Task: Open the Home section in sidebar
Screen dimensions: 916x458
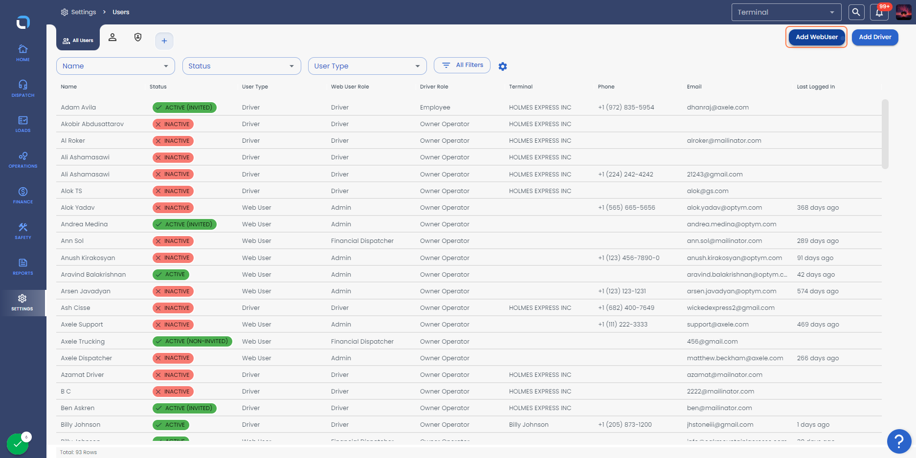Action: [23, 53]
